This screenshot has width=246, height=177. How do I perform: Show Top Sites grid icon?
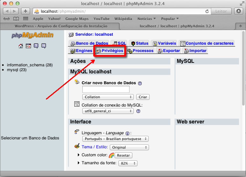[x=26, y=19]
